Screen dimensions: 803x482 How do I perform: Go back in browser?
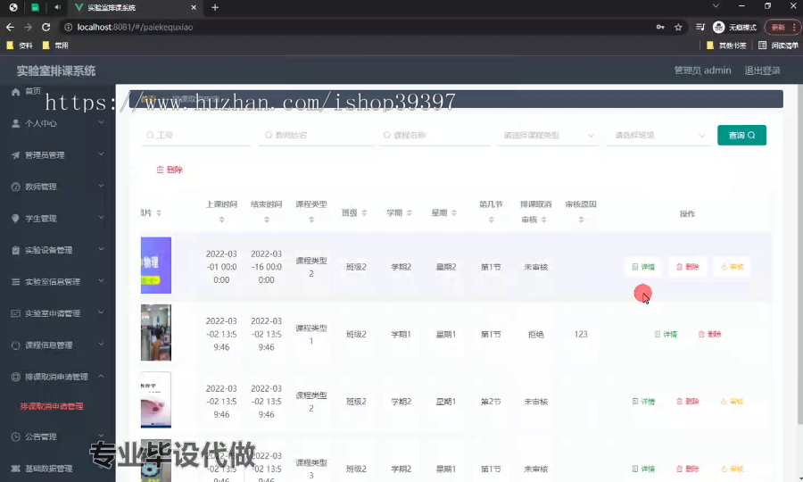point(10,27)
